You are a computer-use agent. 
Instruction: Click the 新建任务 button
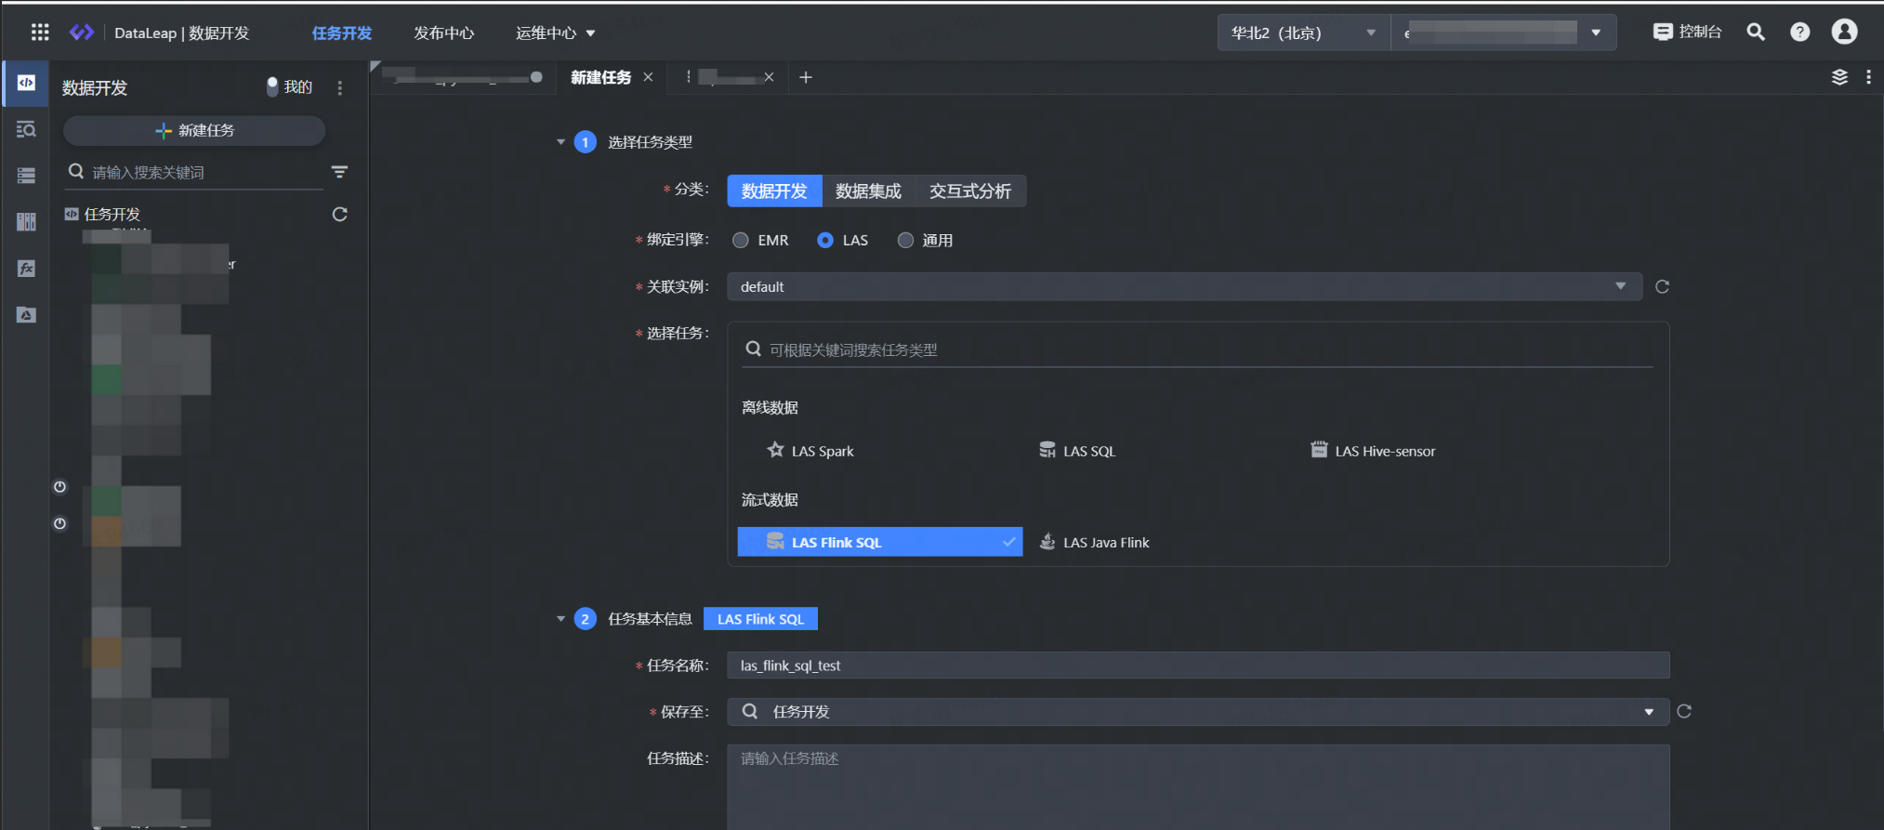coord(194,130)
